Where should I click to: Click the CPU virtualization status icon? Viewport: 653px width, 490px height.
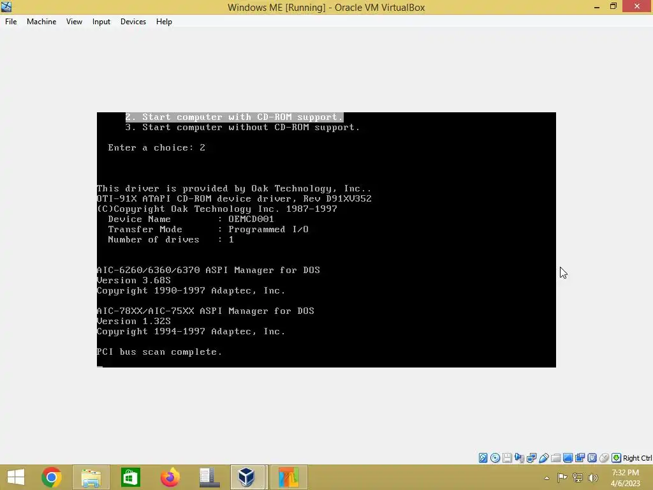pyautogui.click(x=592, y=458)
